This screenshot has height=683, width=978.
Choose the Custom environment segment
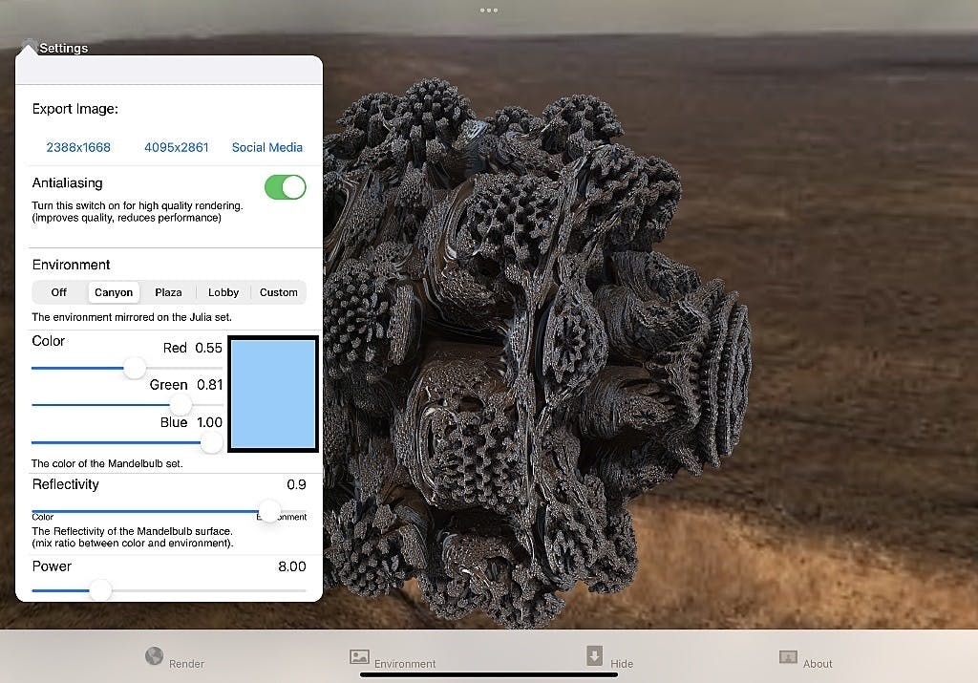point(278,292)
